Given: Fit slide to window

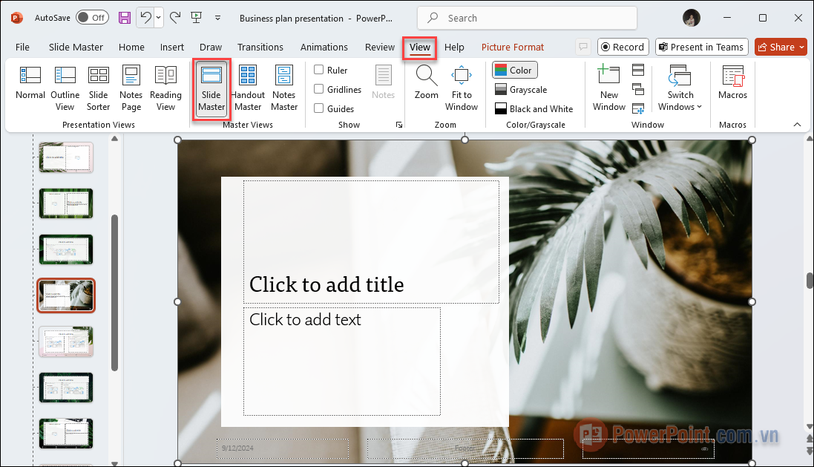Looking at the screenshot, I should click(x=461, y=88).
